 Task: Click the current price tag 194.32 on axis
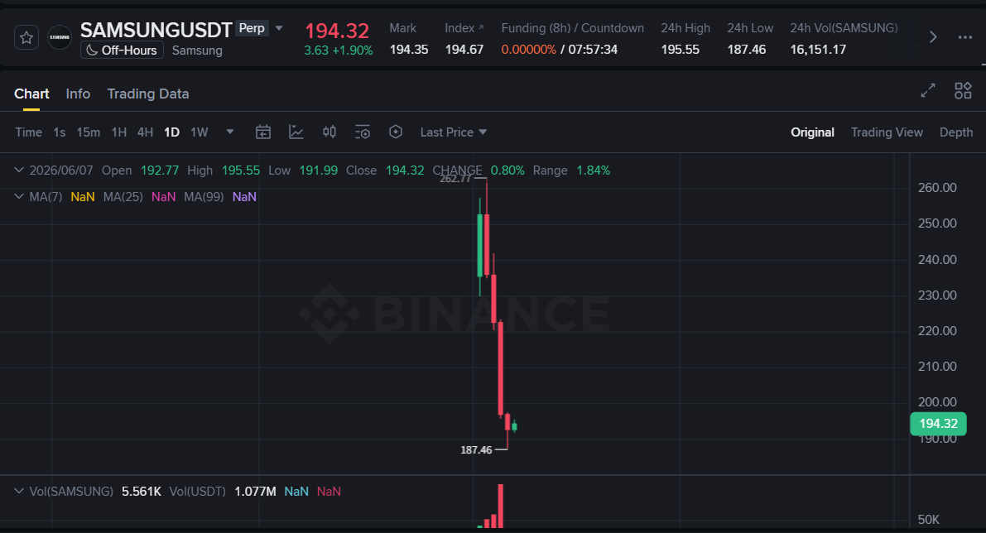[938, 424]
